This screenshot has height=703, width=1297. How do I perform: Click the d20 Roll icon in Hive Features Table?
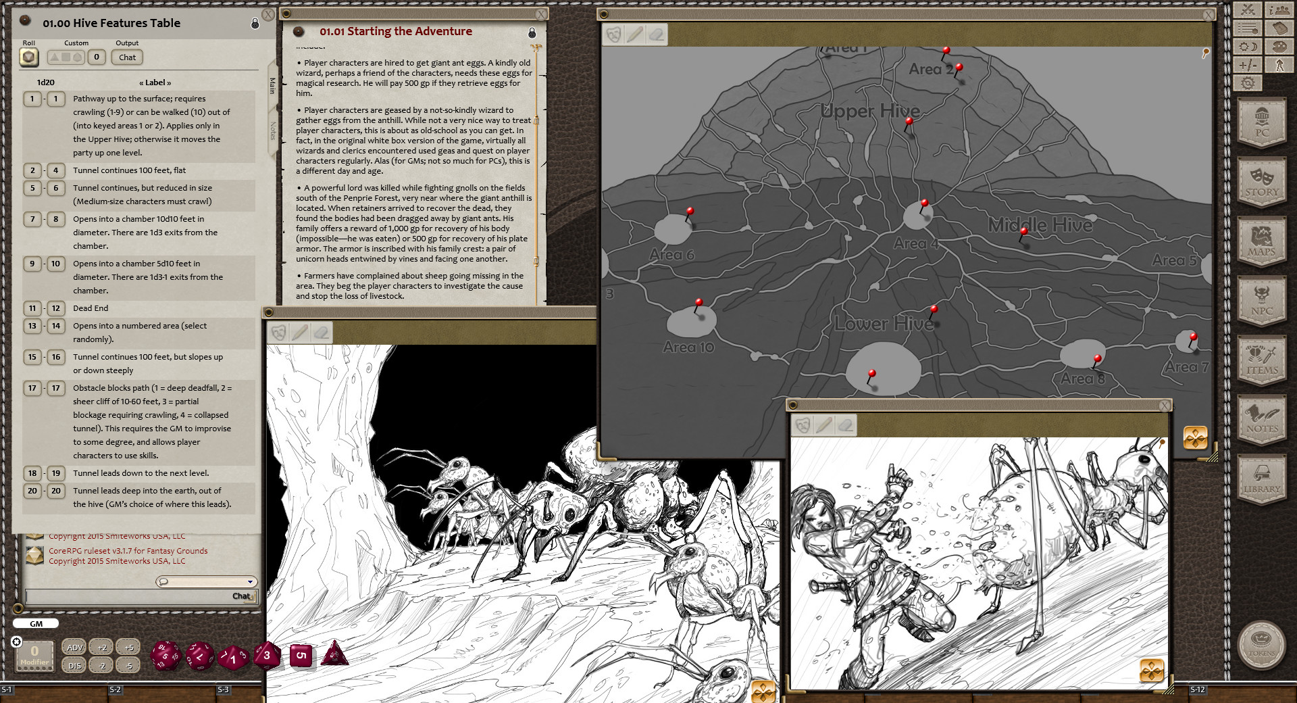tap(28, 57)
